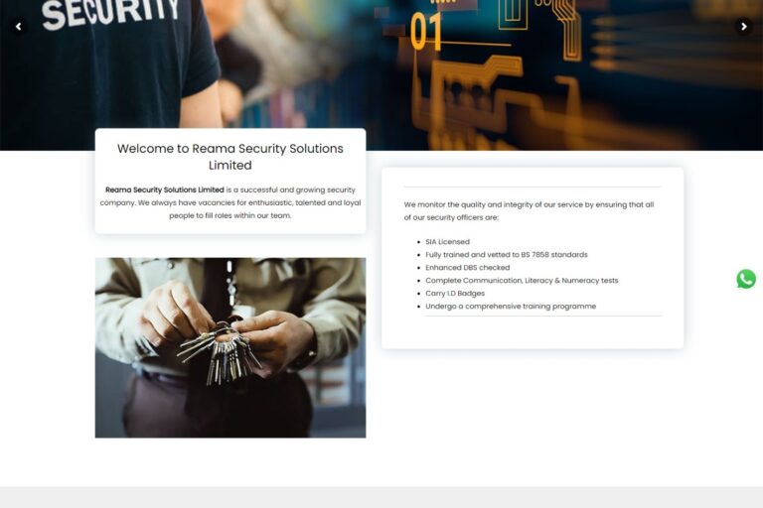Click the bold Reama Security Solutions Limited text
Screen dimensions: 763x508
[x=165, y=190]
